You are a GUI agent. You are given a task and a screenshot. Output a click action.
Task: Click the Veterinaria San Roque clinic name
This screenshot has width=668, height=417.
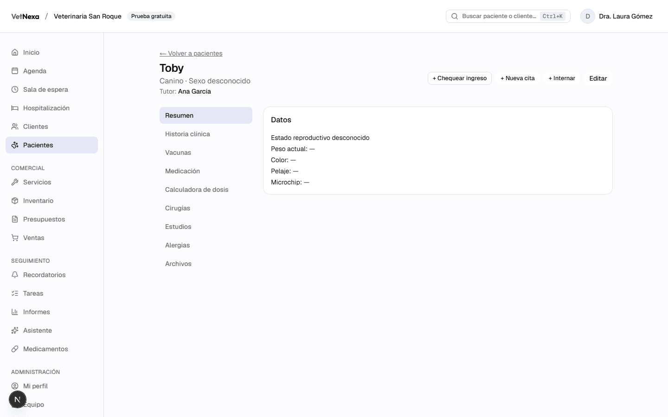[88, 16]
